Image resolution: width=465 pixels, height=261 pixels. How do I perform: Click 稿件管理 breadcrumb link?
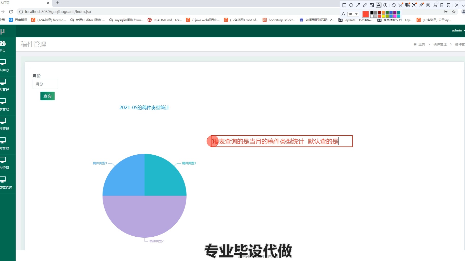pos(440,44)
